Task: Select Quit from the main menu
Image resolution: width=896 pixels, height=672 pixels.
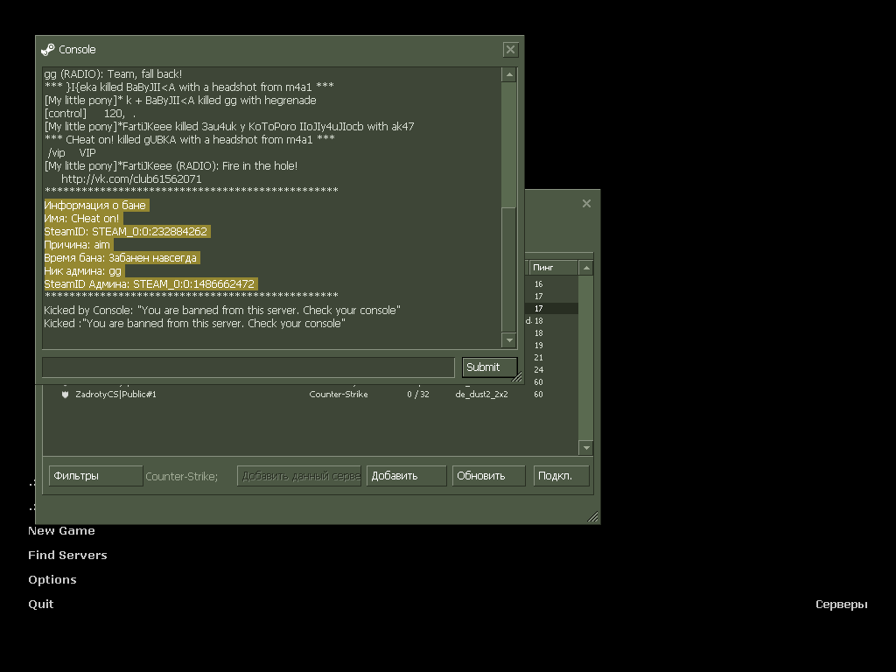Action: (x=40, y=605)
